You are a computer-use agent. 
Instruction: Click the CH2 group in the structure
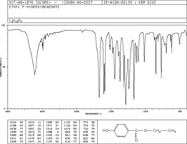157,131
